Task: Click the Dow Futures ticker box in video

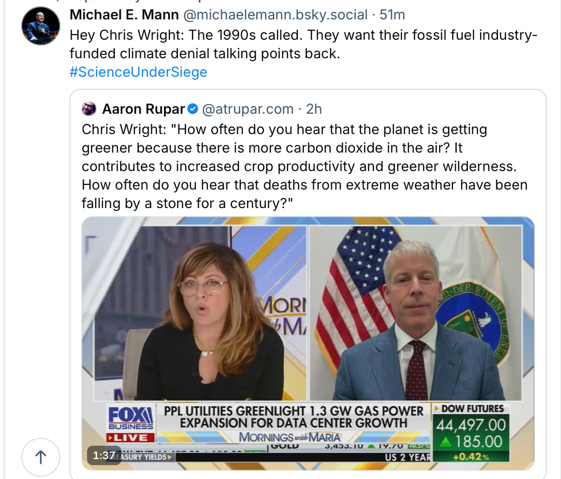Action: tap(470, 432)
